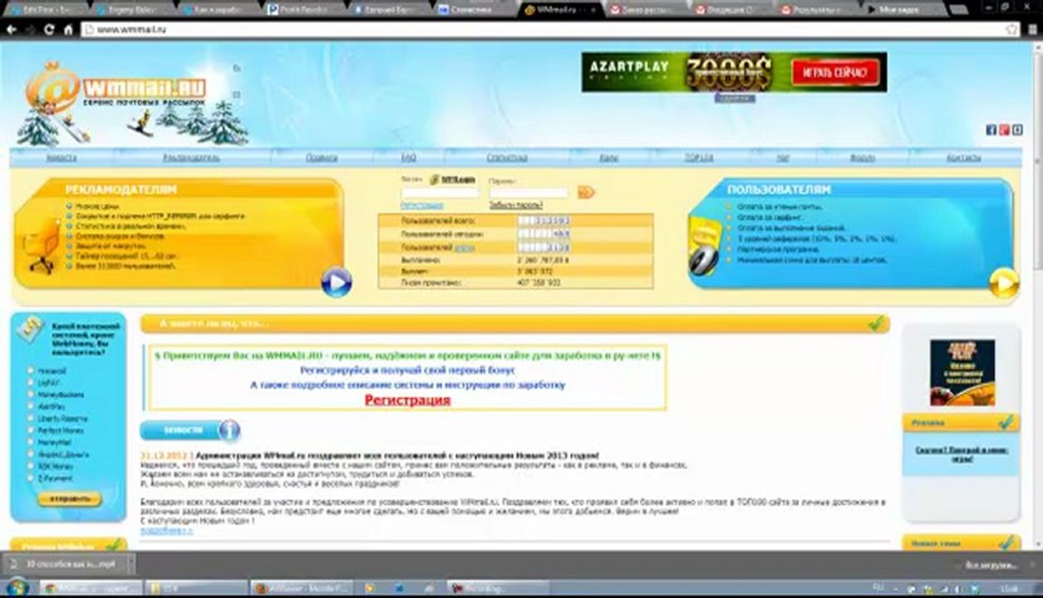Open the Статистика nav menu item
Screen dimensions: 1043x598
(x=507, y=157)
